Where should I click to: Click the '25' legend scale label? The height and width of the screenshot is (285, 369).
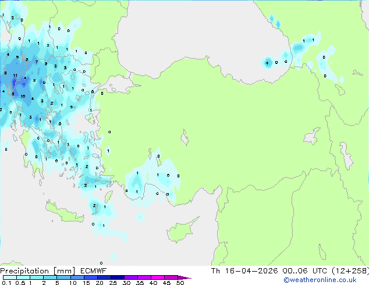pos(113,283)
